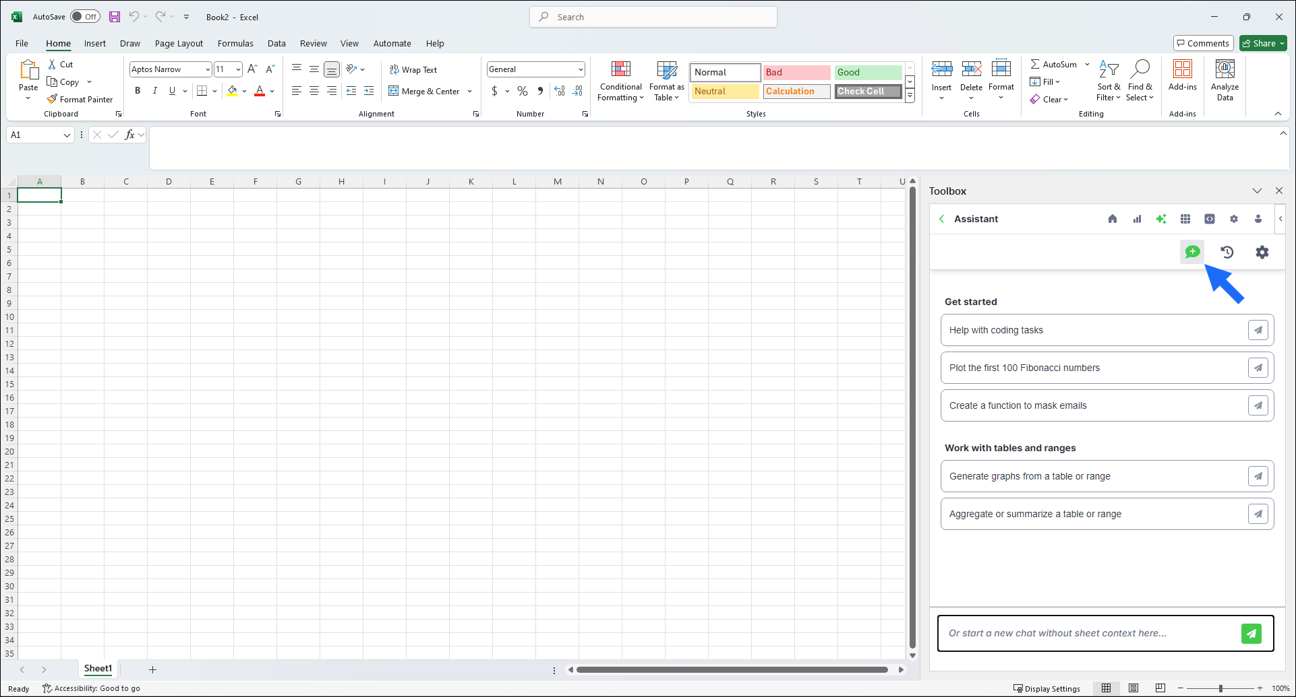Image resolution: width=1296 pixels, height=697 pixels.
Task: Toggle Bottom Align vertical alignment
Action: (x=332, y=69)
